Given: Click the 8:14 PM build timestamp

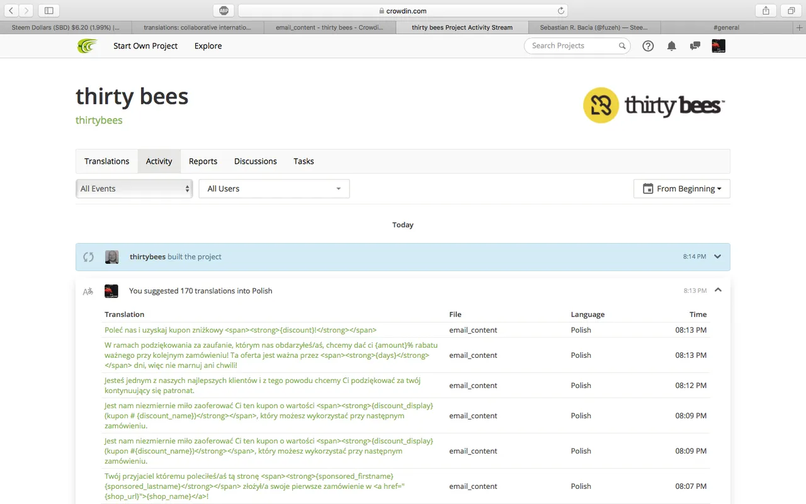Looking at the screenshot, I should point(695,257).
